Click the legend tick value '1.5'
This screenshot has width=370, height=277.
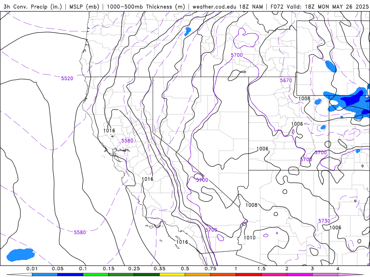(x=261, y=269)
